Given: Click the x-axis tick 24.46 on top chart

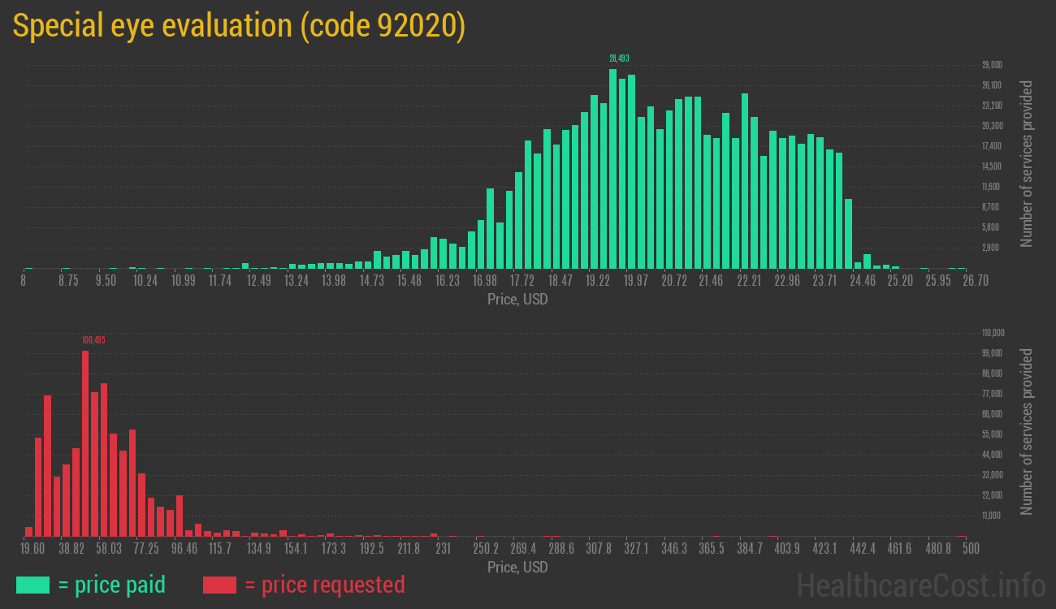Looking at the screenshot, I should coord(863,280).
